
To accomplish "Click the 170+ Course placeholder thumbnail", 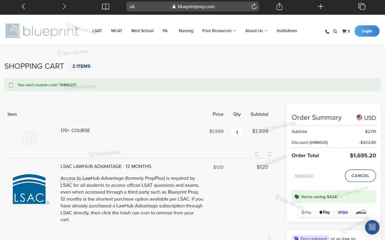I will tap(29, 139).
